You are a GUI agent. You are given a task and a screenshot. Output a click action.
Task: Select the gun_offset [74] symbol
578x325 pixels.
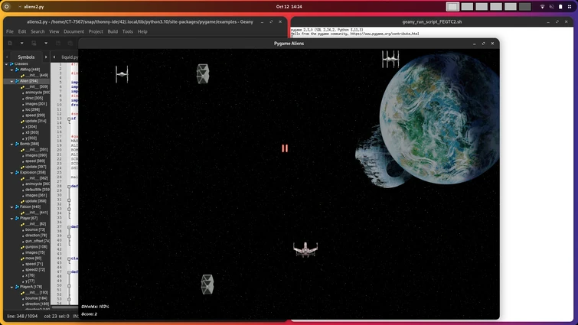[x=38, y=241]
